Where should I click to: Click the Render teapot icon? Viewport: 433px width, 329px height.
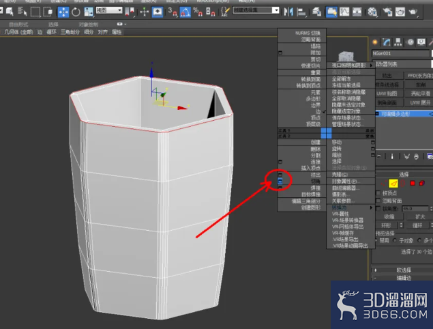coord(413,12)
